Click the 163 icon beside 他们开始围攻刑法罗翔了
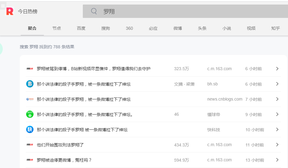Image resolution: width=288 pixels, height=168 pixels. coord(30,145)
